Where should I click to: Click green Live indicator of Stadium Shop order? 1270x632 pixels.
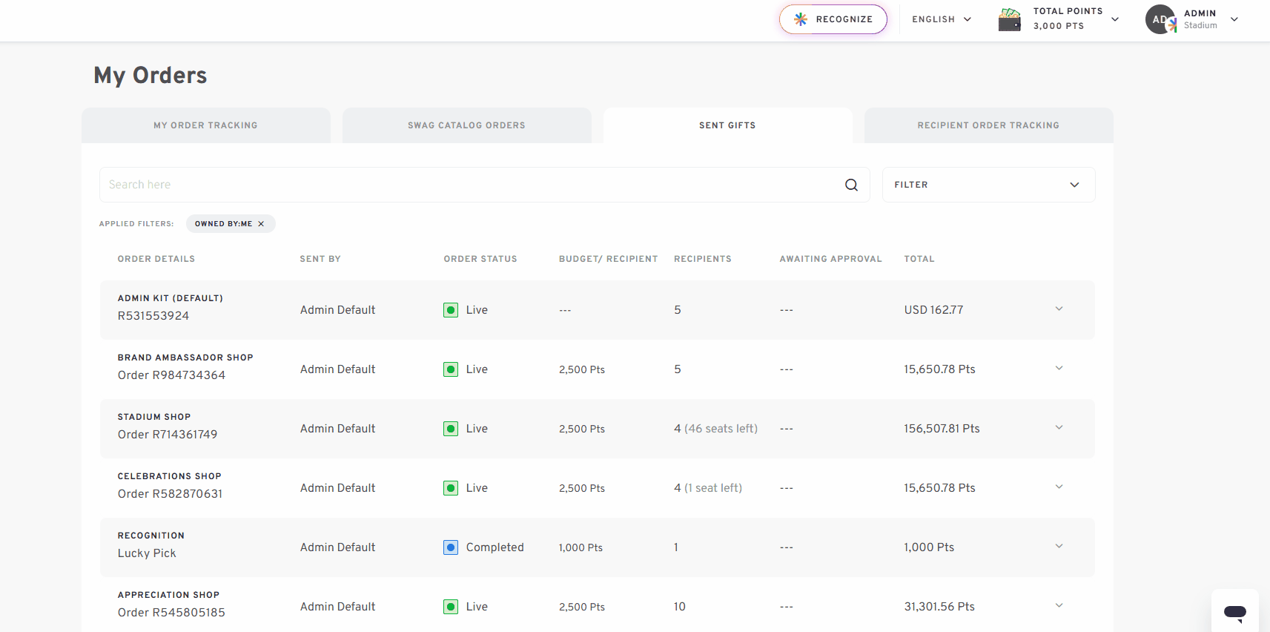tap(451, 429)
